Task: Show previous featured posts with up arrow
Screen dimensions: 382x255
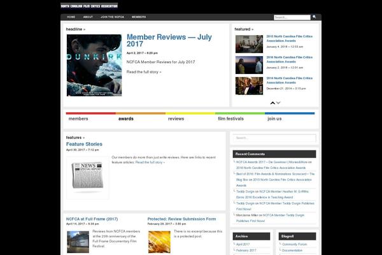Action: point(272,103)
